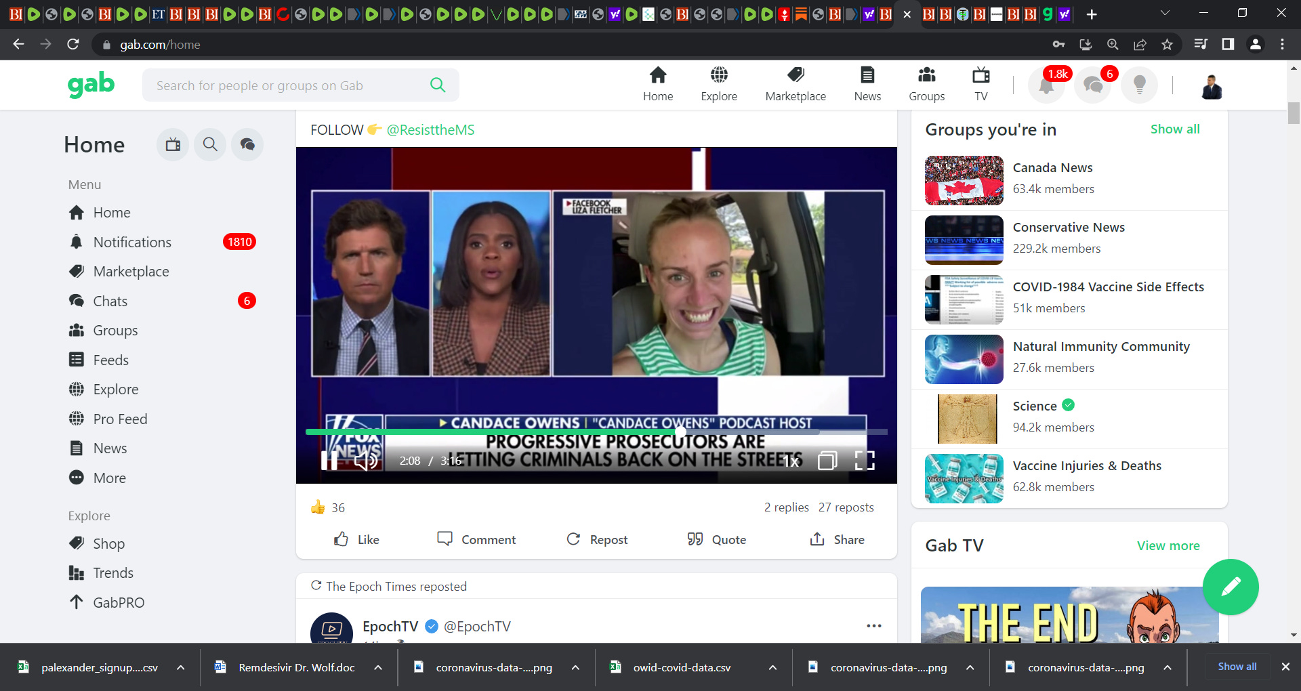Open the profile avatar menu
The height and width of the screenshot is (691, 1301).
click(1212, 86)
